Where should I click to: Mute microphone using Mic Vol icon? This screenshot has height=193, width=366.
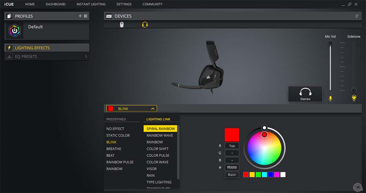[x=330, y=99]
